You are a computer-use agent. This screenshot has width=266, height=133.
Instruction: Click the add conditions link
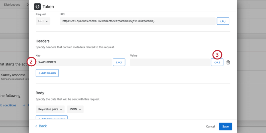coord(8,105)
